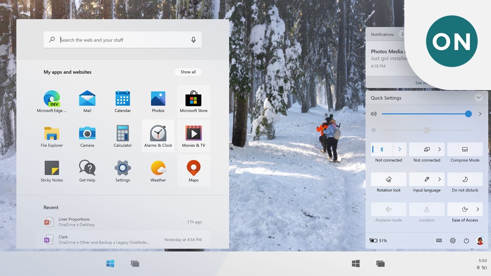The height and width of the screenshot is (276, 491).
Task: Launch Microsoft Store
Action: click(193, 102)
